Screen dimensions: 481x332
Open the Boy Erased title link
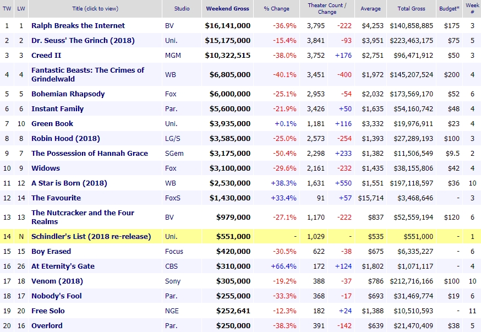coord(51,251)
